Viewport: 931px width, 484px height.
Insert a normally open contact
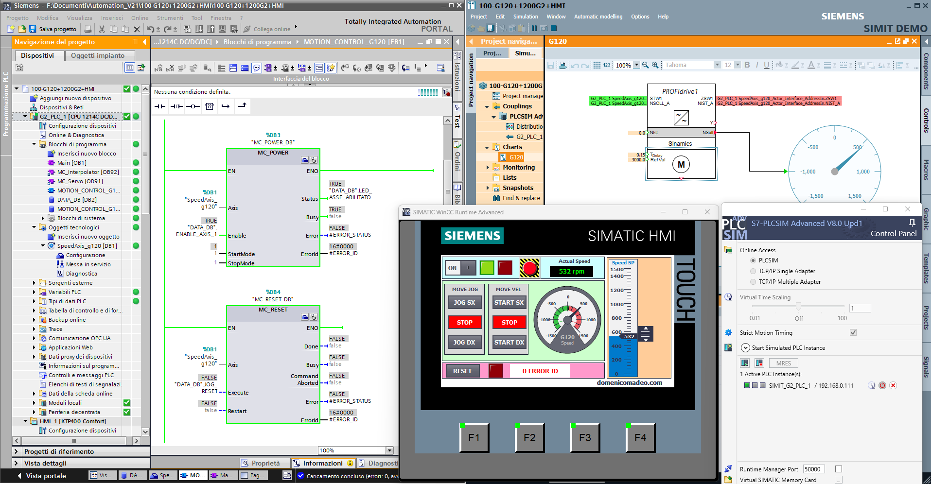click(x=160, y=106)
